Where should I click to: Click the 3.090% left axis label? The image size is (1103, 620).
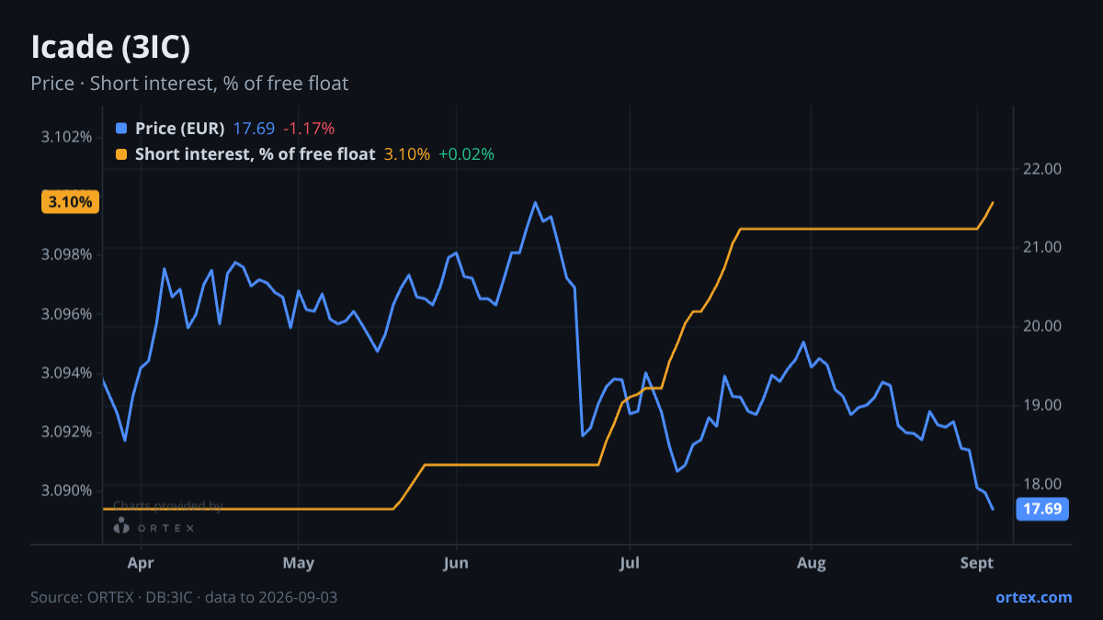click(x=68, y=490)
